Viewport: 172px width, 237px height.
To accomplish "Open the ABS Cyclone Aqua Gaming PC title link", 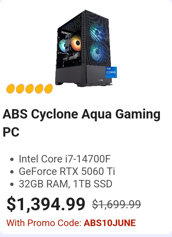I will tap(82, 123).
